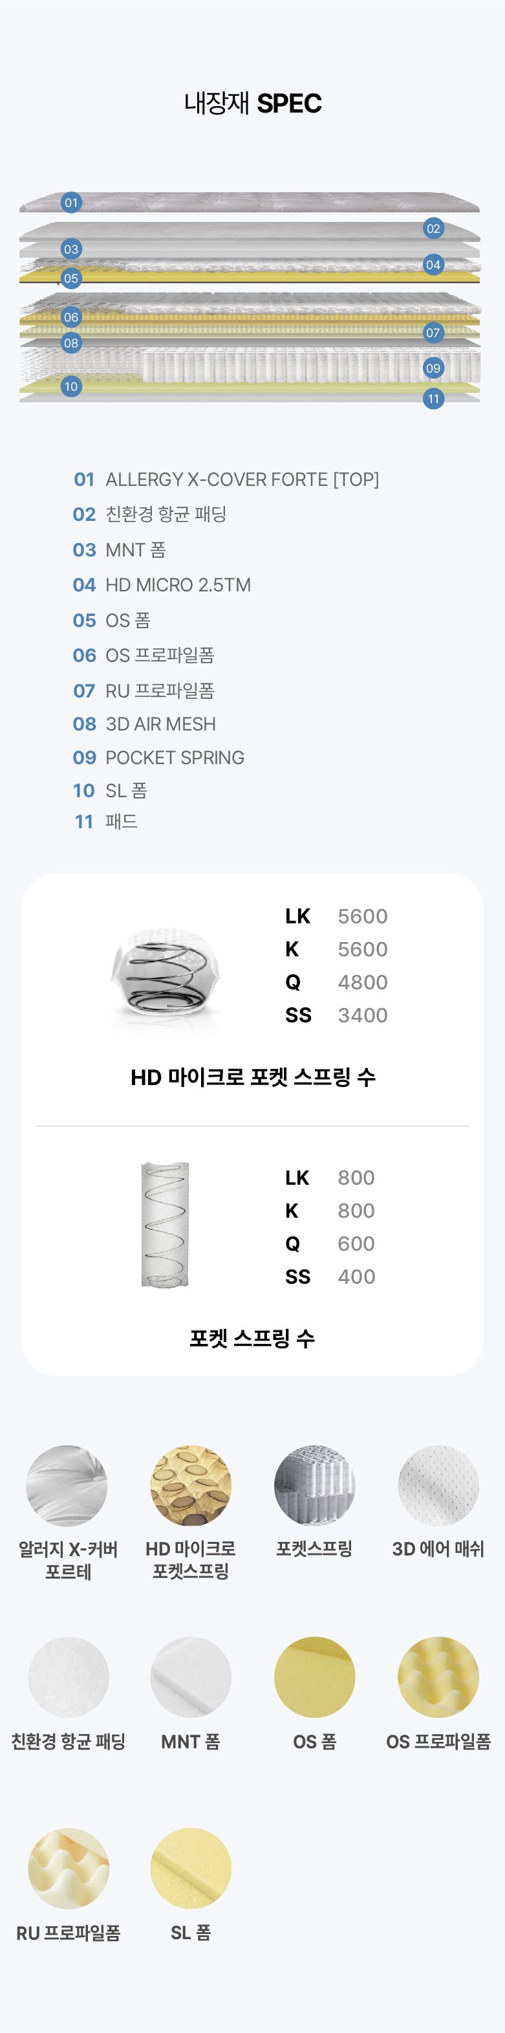Click the 04 circle marker on the mattress
This screenshot has height=2033, width=505.
433,265
